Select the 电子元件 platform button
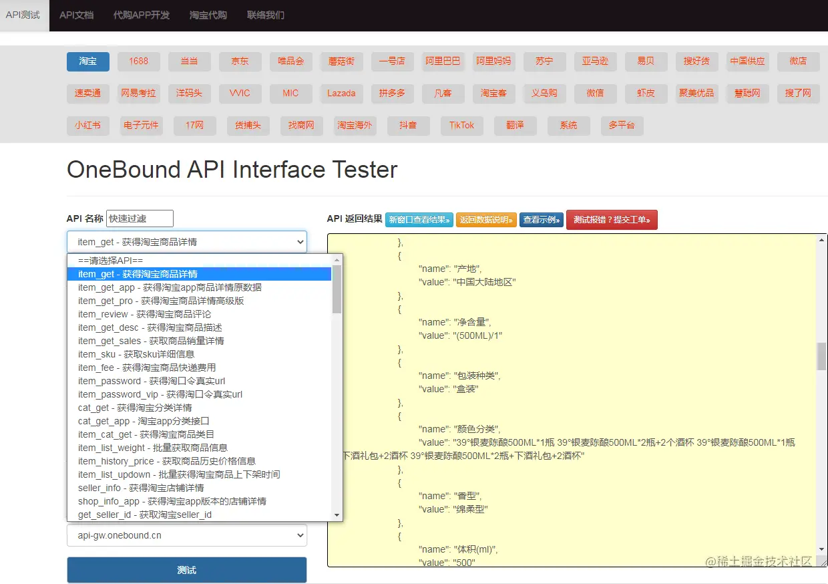 (x=142, y=126)
